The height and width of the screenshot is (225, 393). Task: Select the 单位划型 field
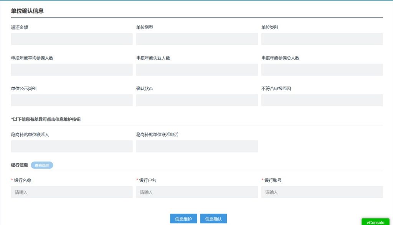click(197, 39)
